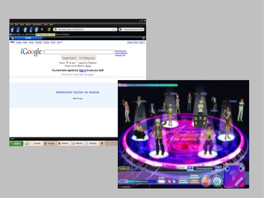The width and height of the screenshot is (264, 198).
Task: Select the blue team ball icon
Action: pos(174,181)
